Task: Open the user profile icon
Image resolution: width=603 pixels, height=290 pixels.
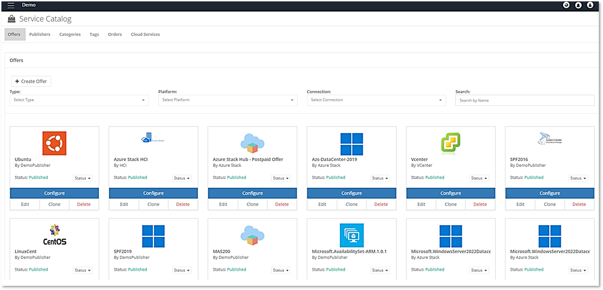Action: [x=590, y=5]
